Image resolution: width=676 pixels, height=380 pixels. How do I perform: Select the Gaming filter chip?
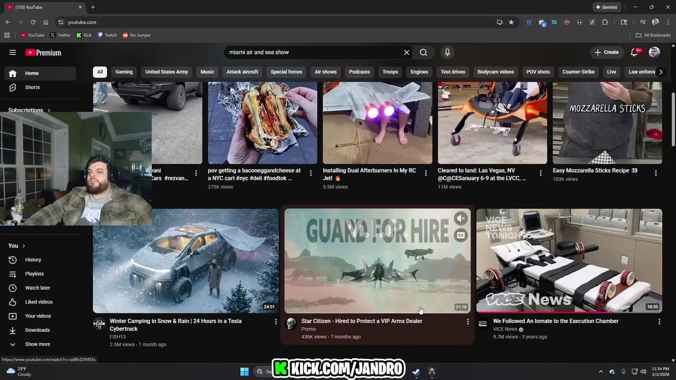tap(124, 72)
